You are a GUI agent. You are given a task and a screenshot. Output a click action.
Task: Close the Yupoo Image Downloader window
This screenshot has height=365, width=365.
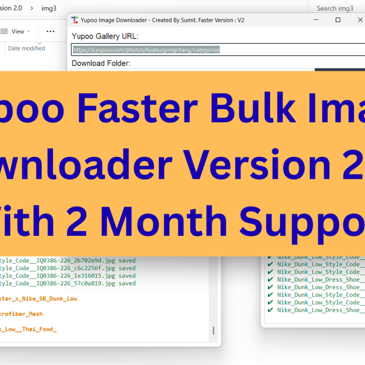point(360,20)
